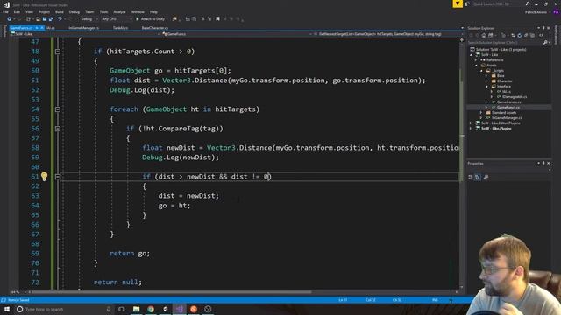Screen dimensions: 561x315
Task: Click the Cortana circle icon
Action: tap(19, 309)
